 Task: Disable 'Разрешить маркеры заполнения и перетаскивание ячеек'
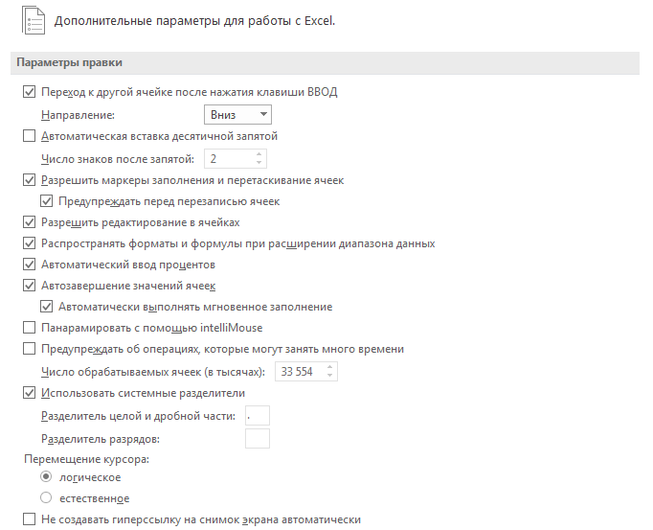(x=29, y=179)
